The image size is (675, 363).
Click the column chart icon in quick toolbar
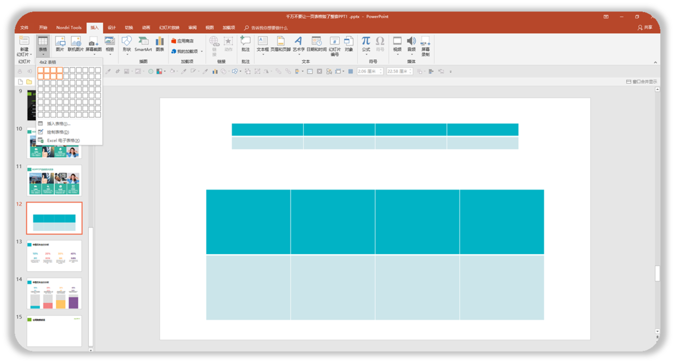(x=215, y=71)
